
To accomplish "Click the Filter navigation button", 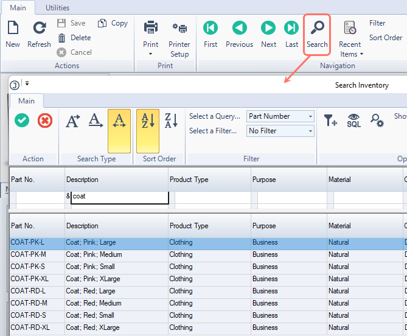I will (x=377, y=23).
